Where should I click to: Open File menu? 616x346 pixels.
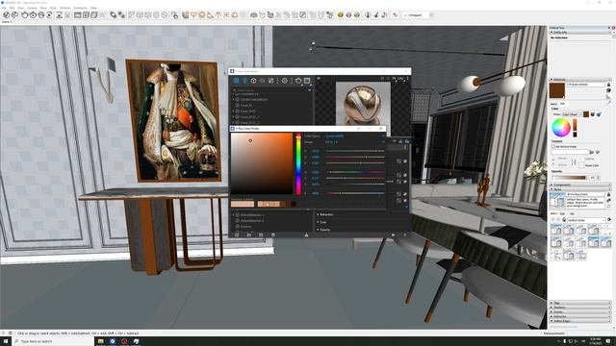click(x=4, y=8)
